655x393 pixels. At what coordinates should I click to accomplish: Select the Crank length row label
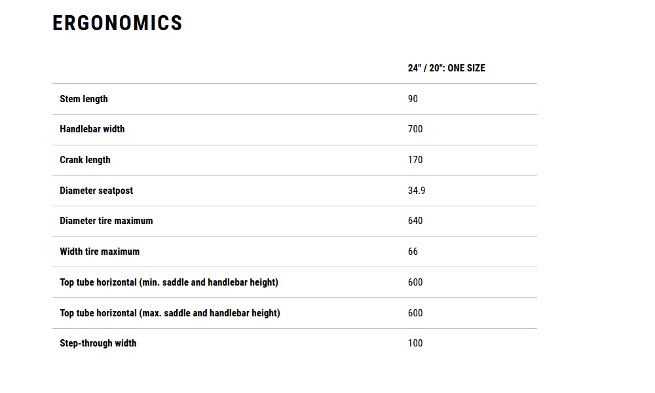click(85, 160)
